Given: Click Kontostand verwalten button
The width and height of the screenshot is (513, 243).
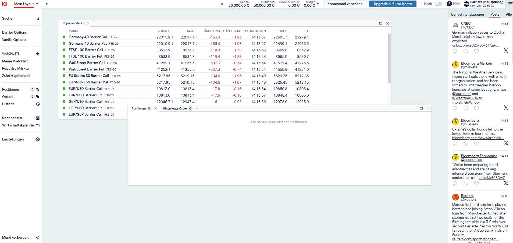Looking at the screenshot, I should point(345,4).
